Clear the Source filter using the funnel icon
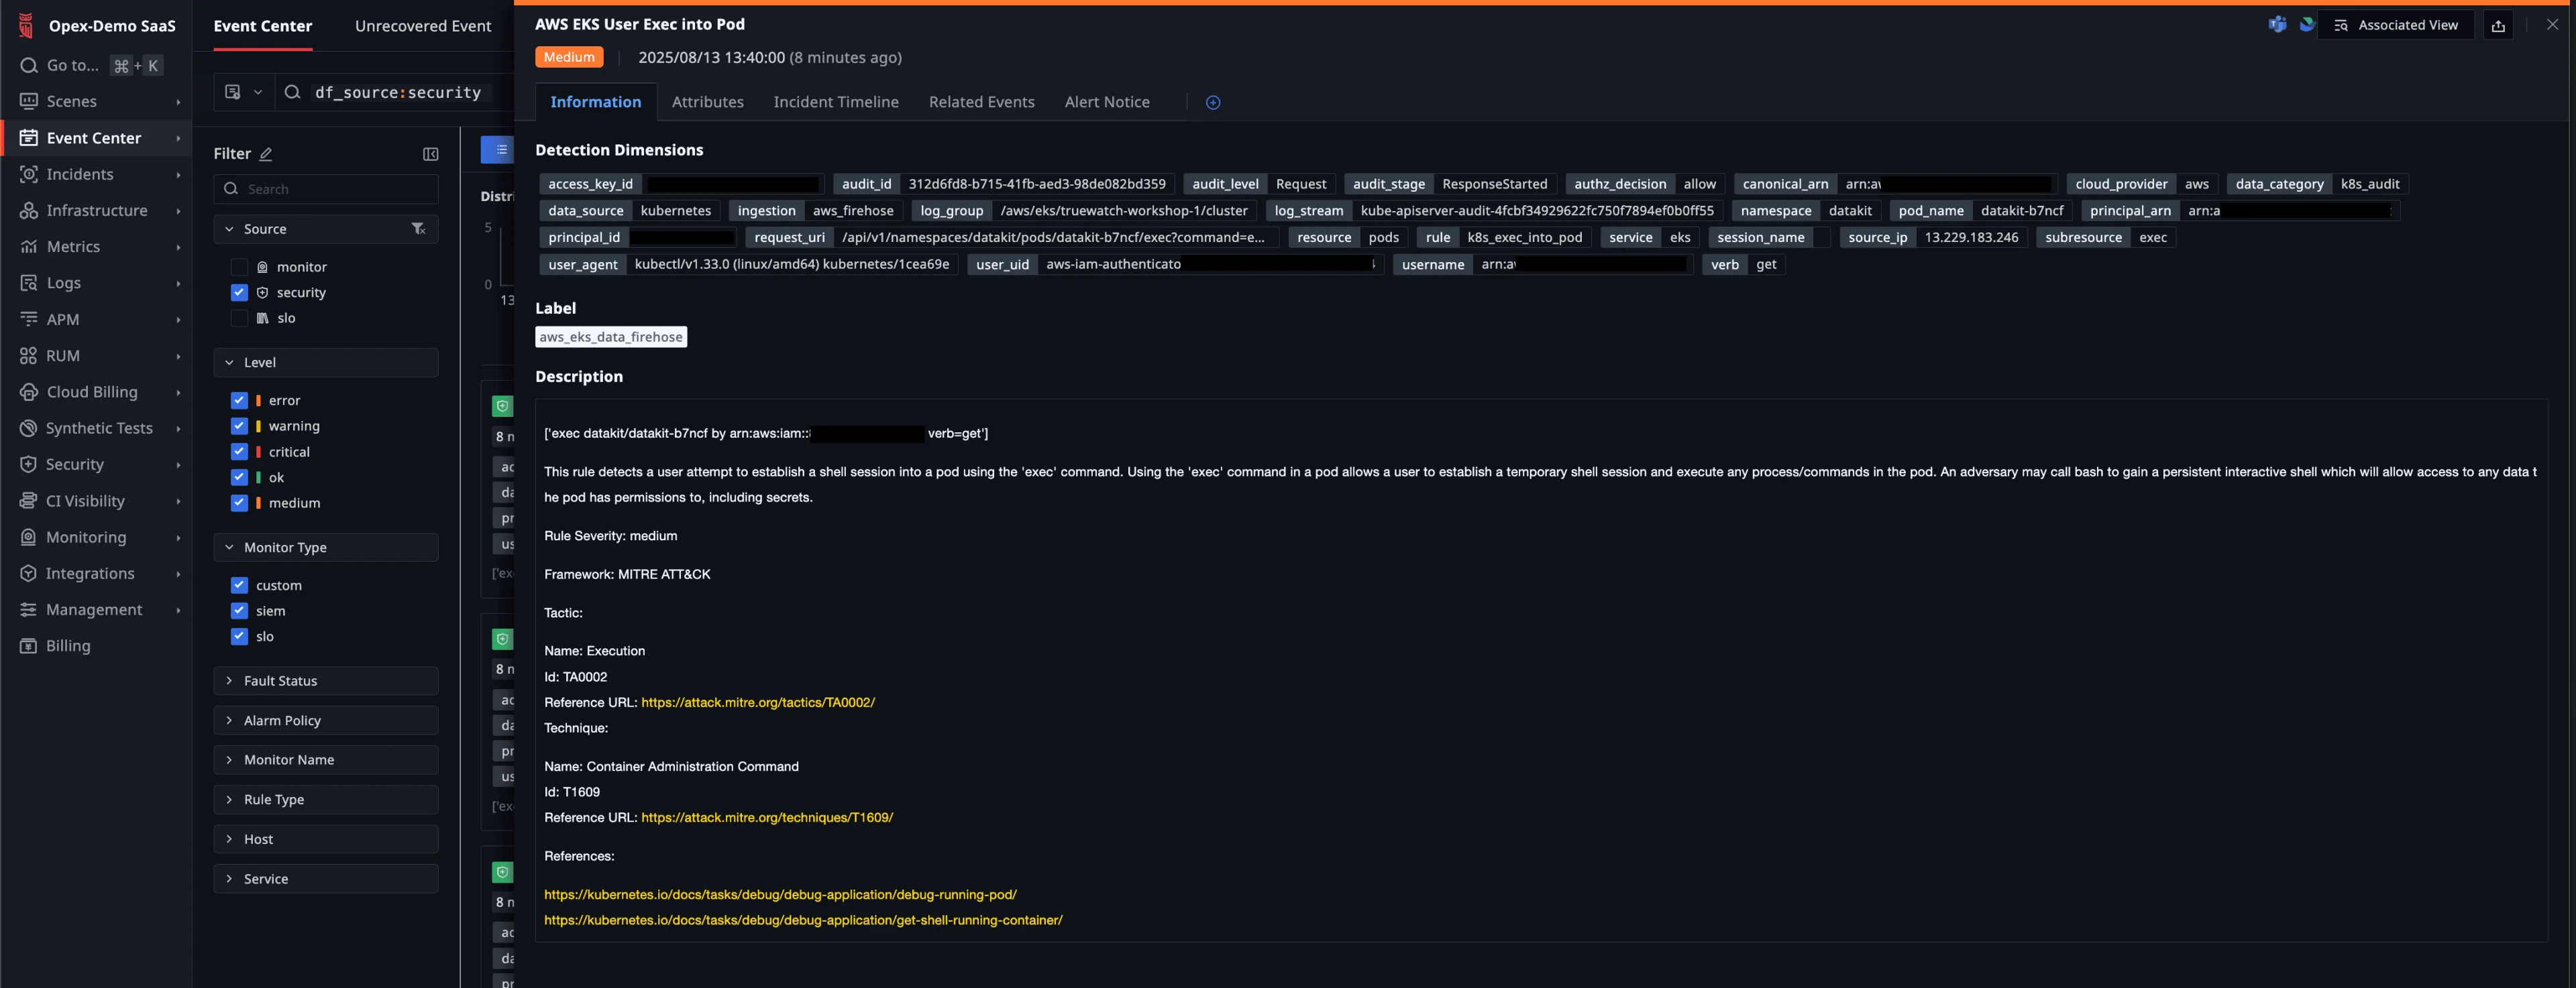Screen dimensions: 2576x988 click(418, 229)
